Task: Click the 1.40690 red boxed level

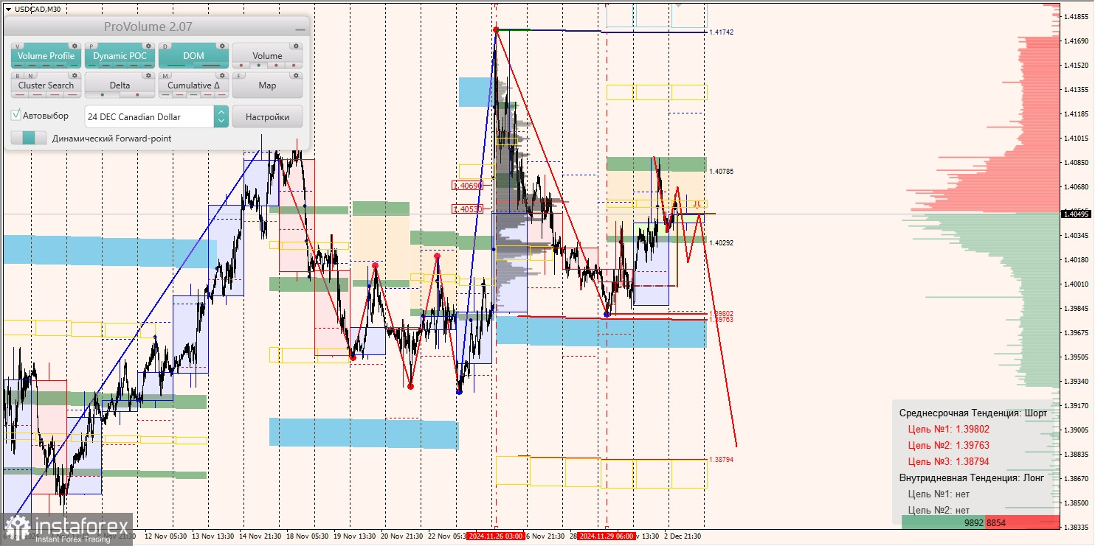Action: point(467,186)
